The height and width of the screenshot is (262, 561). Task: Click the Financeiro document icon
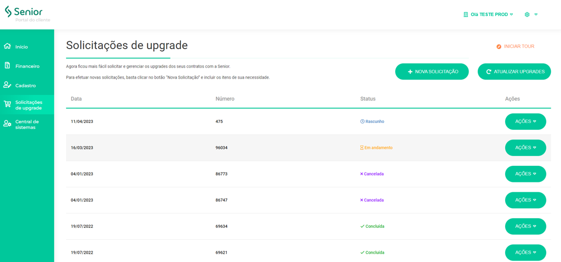[x=7, y=66]
